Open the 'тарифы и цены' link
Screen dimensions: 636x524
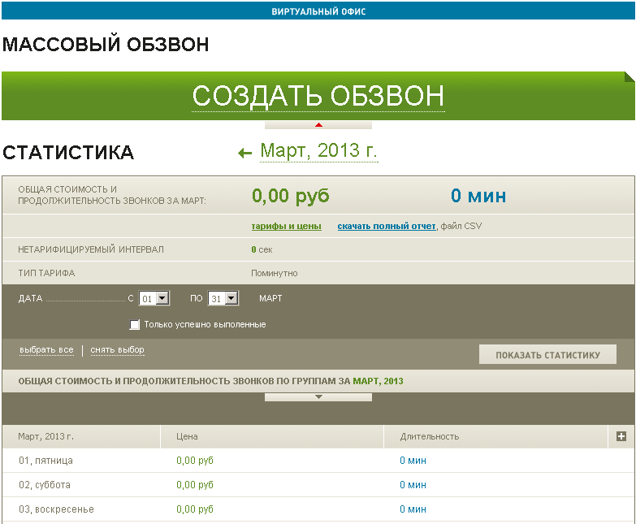click(x=286, y=226)
